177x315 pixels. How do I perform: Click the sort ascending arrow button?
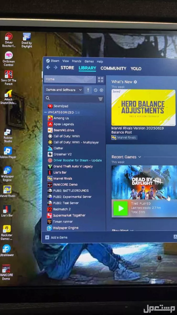[x=88, y=90]
